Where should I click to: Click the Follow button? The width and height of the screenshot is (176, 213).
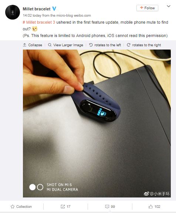pos(147,8)
